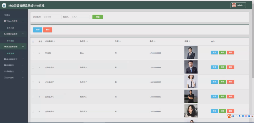This screenshot has width=254, height=123.
Task: Sort by 企业名称 column arrow icon
Action: [x=54, y=41]
